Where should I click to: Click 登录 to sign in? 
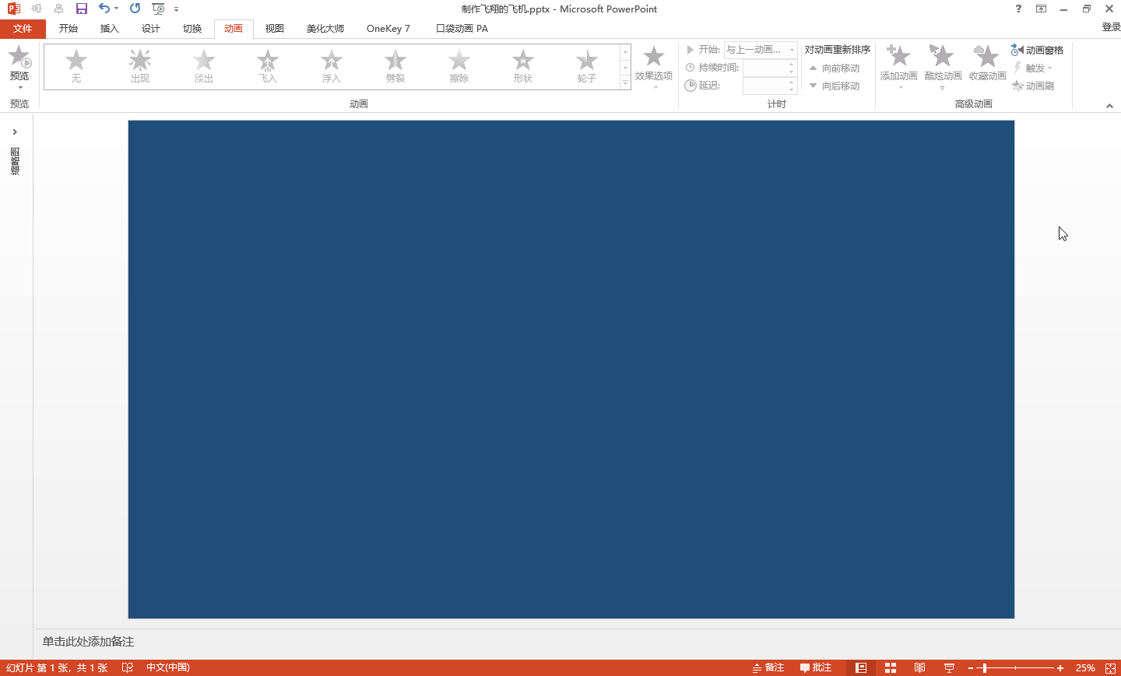click(x=1111, y=27)
